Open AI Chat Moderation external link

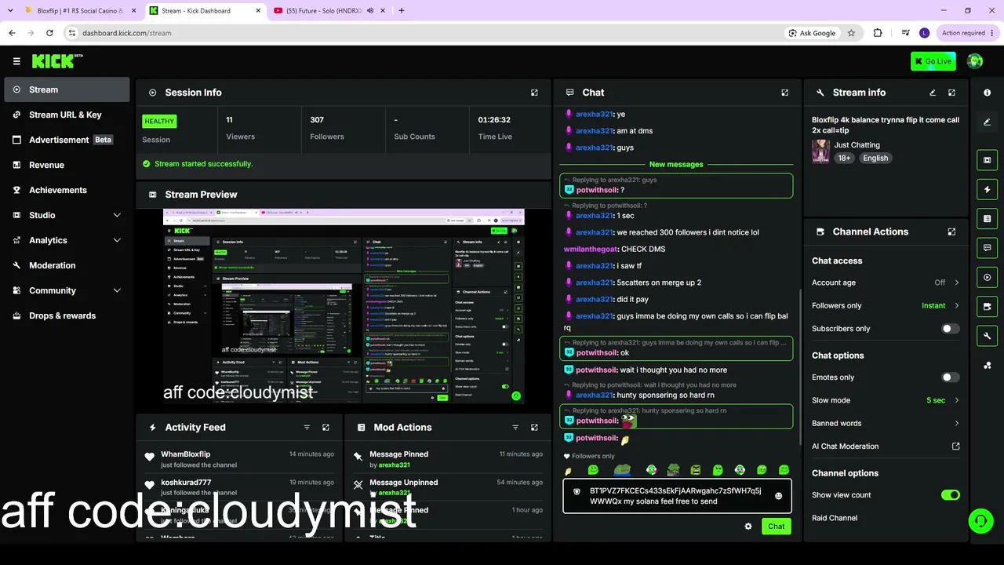[955, 447]
